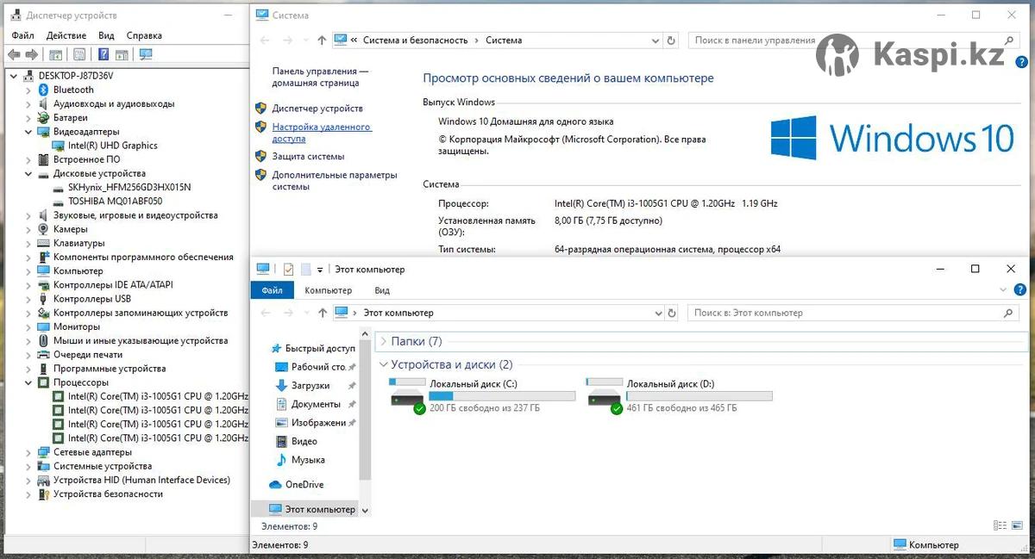Click the blue Help icon in Device Manager toolbar
This screenshot has height=559, width=1035.
tap(103, 54)
